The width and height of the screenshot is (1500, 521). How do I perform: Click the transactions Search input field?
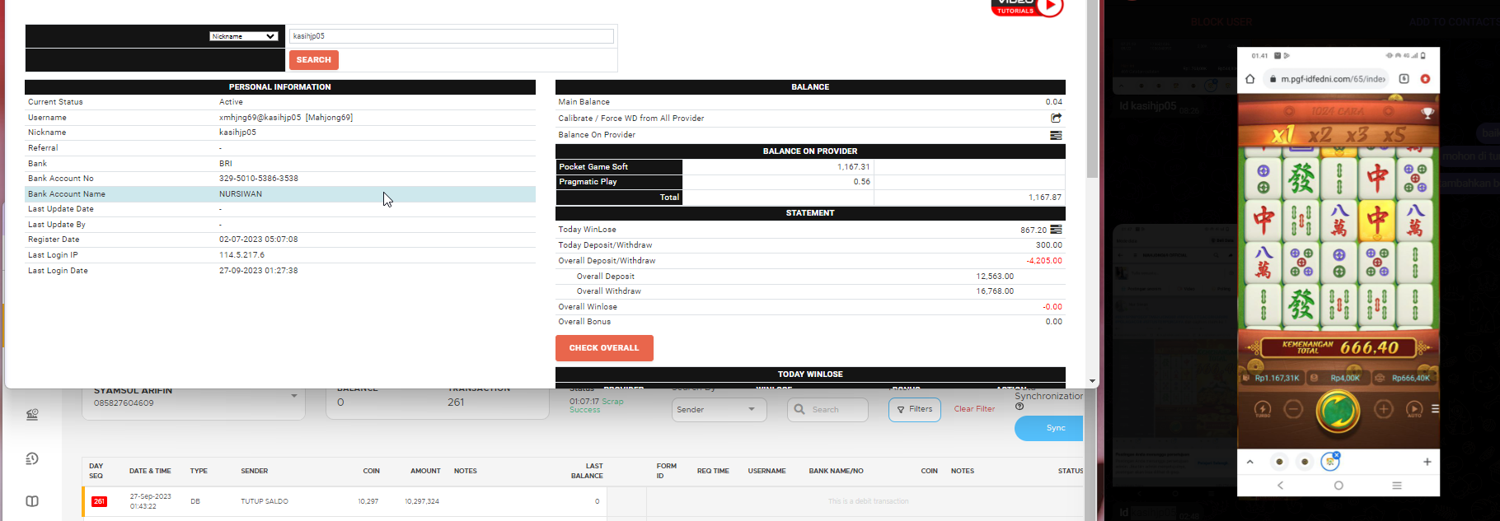828,410
